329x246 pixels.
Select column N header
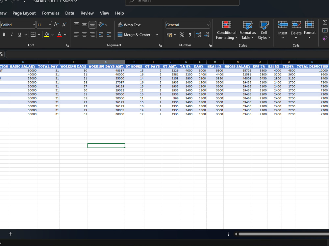(x=238, y=62)
